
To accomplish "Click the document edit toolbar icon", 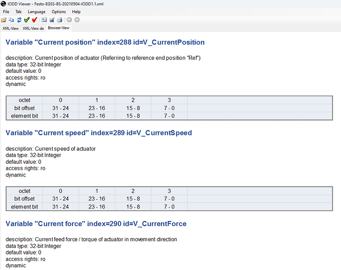I will click(x=52, y=19).
